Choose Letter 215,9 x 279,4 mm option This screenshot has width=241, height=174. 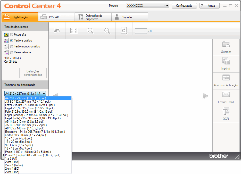38,105
